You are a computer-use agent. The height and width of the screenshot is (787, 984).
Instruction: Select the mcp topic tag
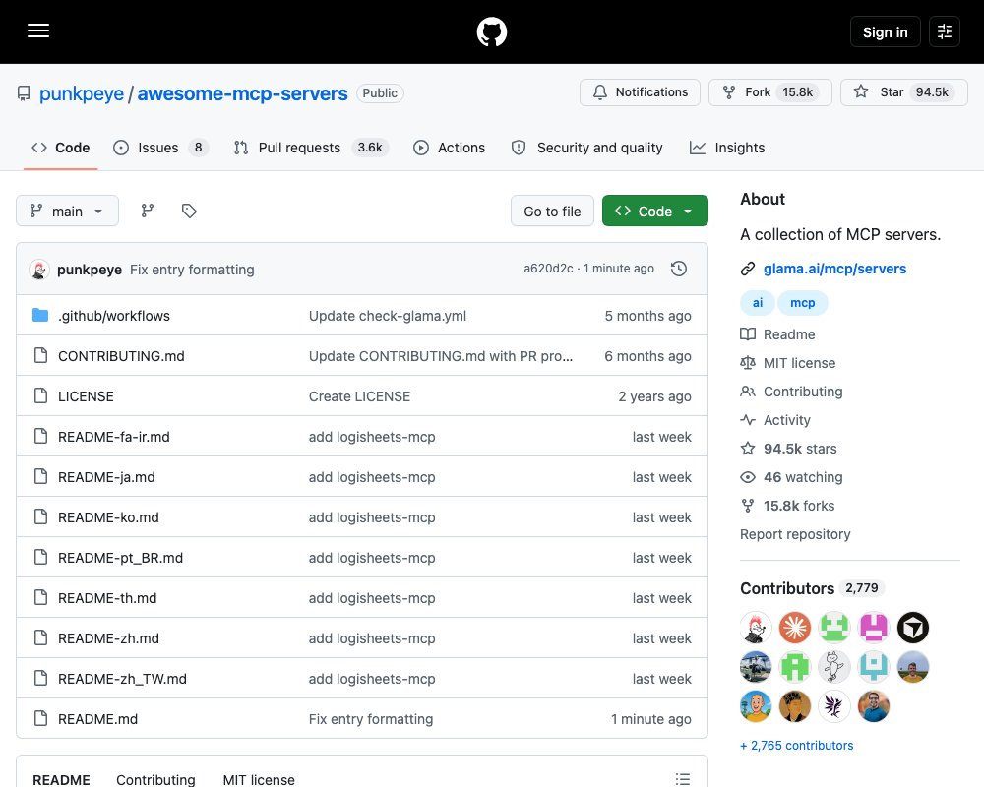point(802,303)
